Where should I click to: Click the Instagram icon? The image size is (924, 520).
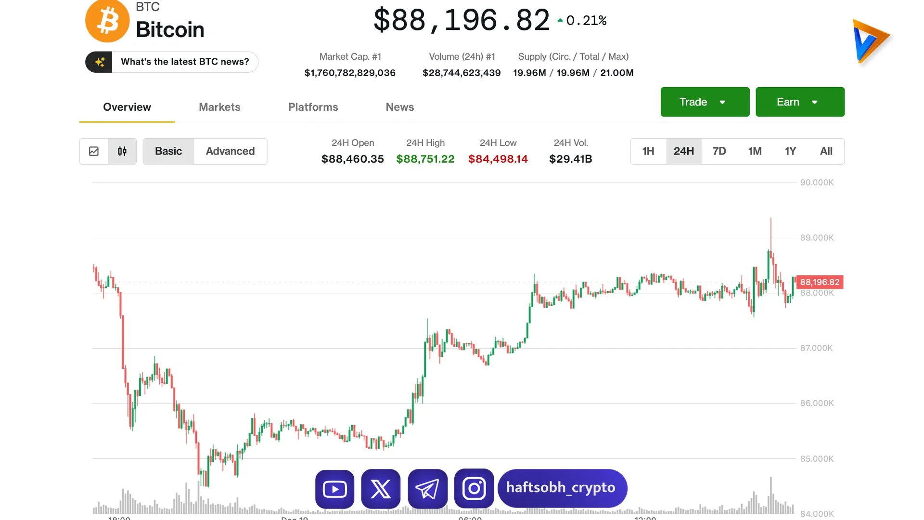(x=474, y=489)
